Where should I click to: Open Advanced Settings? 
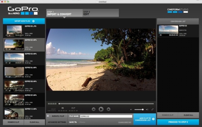57,122
